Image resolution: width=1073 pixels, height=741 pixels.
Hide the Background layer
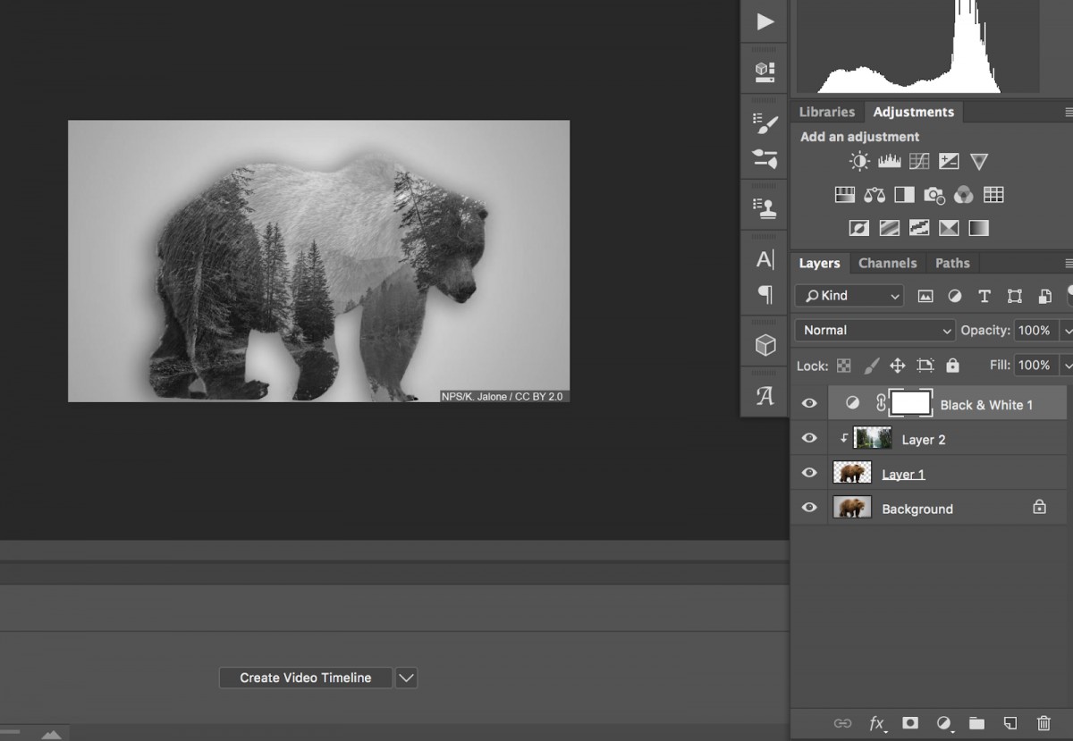tap(808, 507)
